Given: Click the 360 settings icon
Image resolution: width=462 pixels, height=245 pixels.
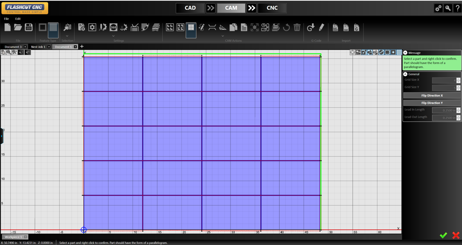Looking at the screenshot, I should tap(113, 27).
